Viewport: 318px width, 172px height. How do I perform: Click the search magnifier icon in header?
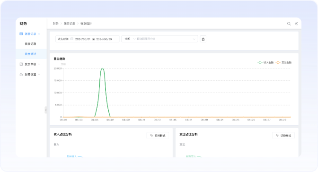(289, 24)
